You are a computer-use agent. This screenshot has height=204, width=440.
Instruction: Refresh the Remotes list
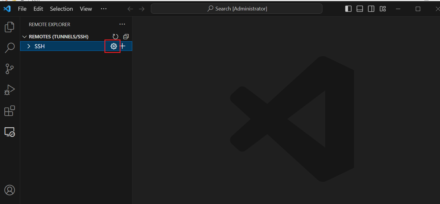[116, 37]
